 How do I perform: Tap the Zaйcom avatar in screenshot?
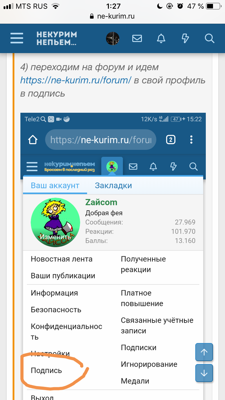(55, 222)
